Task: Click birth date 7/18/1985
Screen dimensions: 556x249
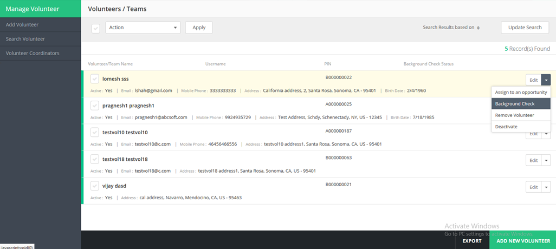Action: (x=423, y=117)
